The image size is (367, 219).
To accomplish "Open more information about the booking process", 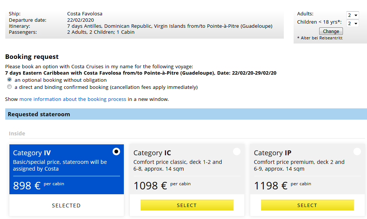I will (73, 99).
